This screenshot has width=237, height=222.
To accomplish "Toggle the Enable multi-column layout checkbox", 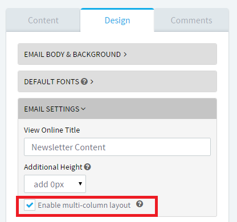I will pos(30,205).
